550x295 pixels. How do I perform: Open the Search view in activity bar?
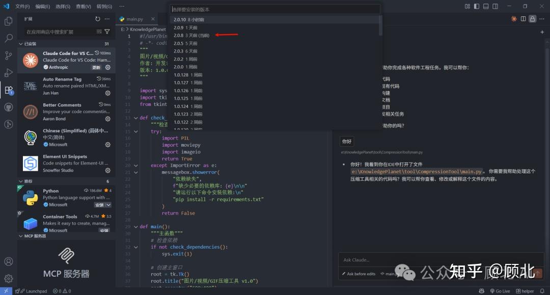click(9, 38)
